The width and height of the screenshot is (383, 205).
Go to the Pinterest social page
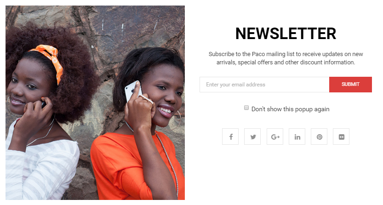click(319, 137)
